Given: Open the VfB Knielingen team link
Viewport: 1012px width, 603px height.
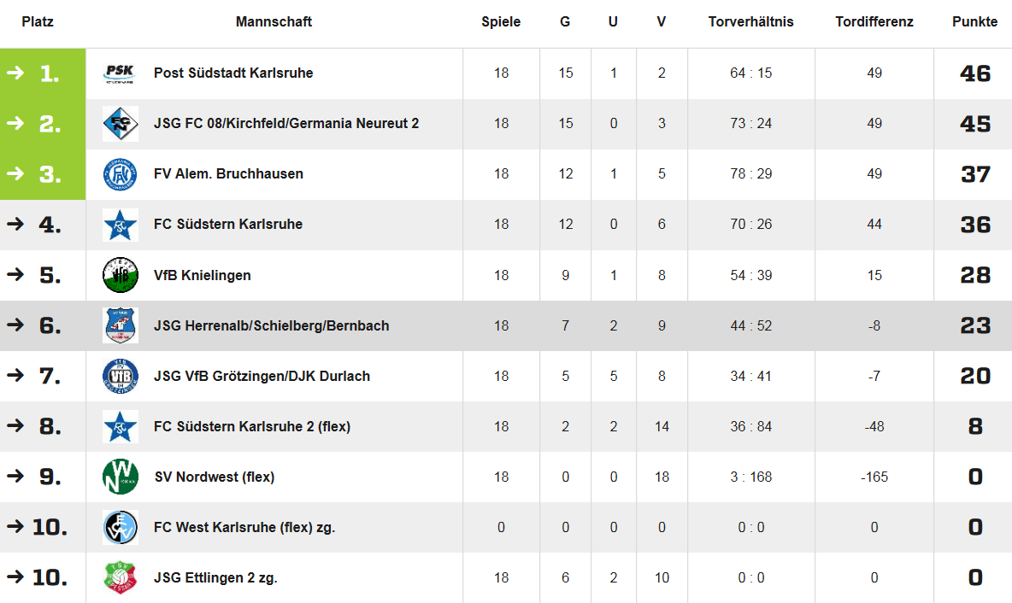Looking at the screenshot, I should pyautogui.click(x=202, y=275).
